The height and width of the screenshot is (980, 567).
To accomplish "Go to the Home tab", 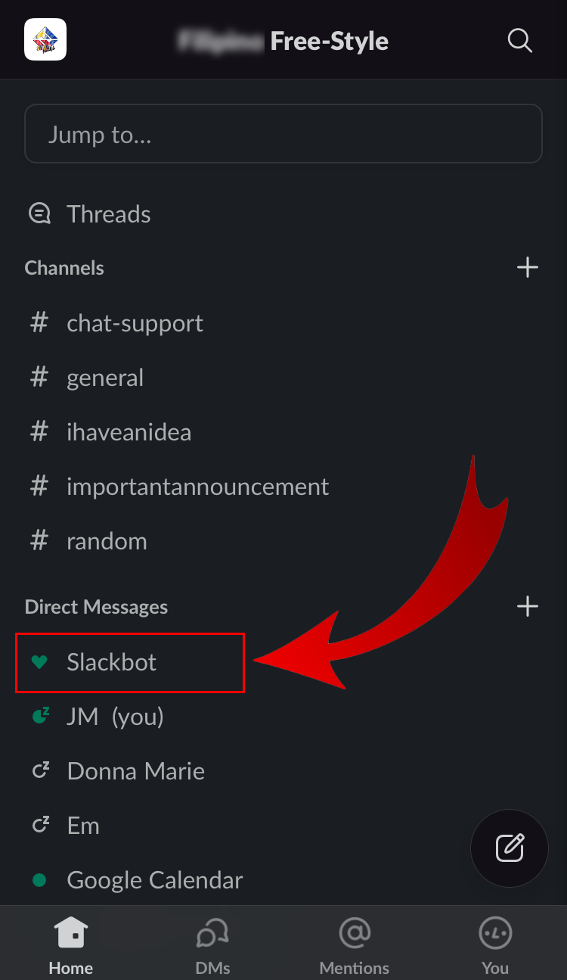I will pyautogui.click(x=71, y=946).
